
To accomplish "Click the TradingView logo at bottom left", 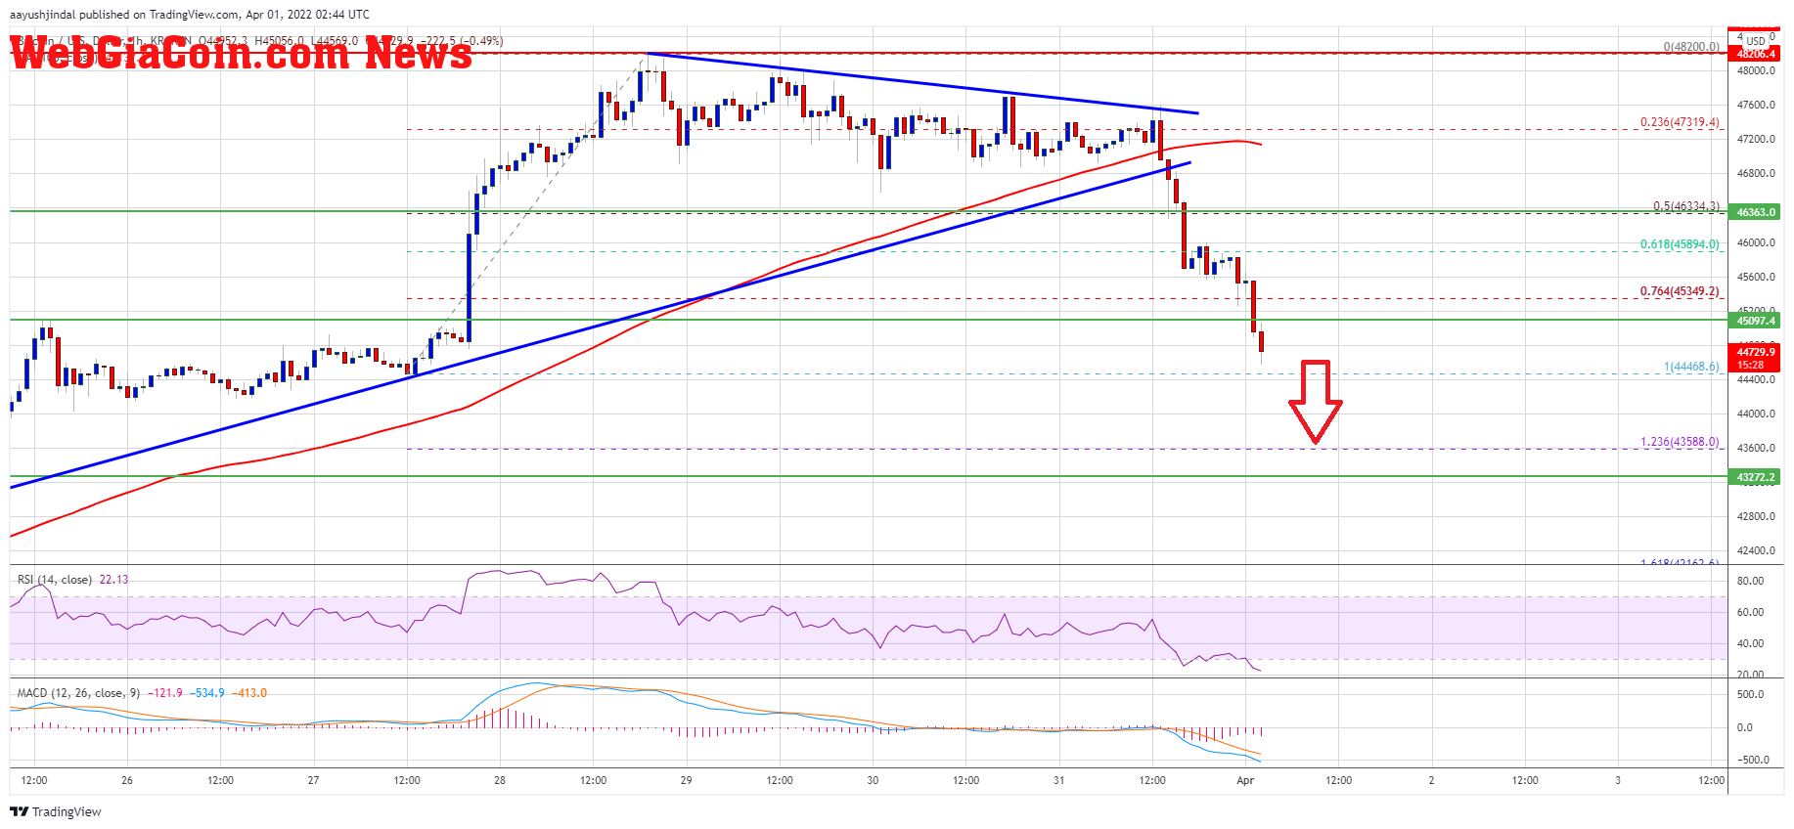I will 56,811.
